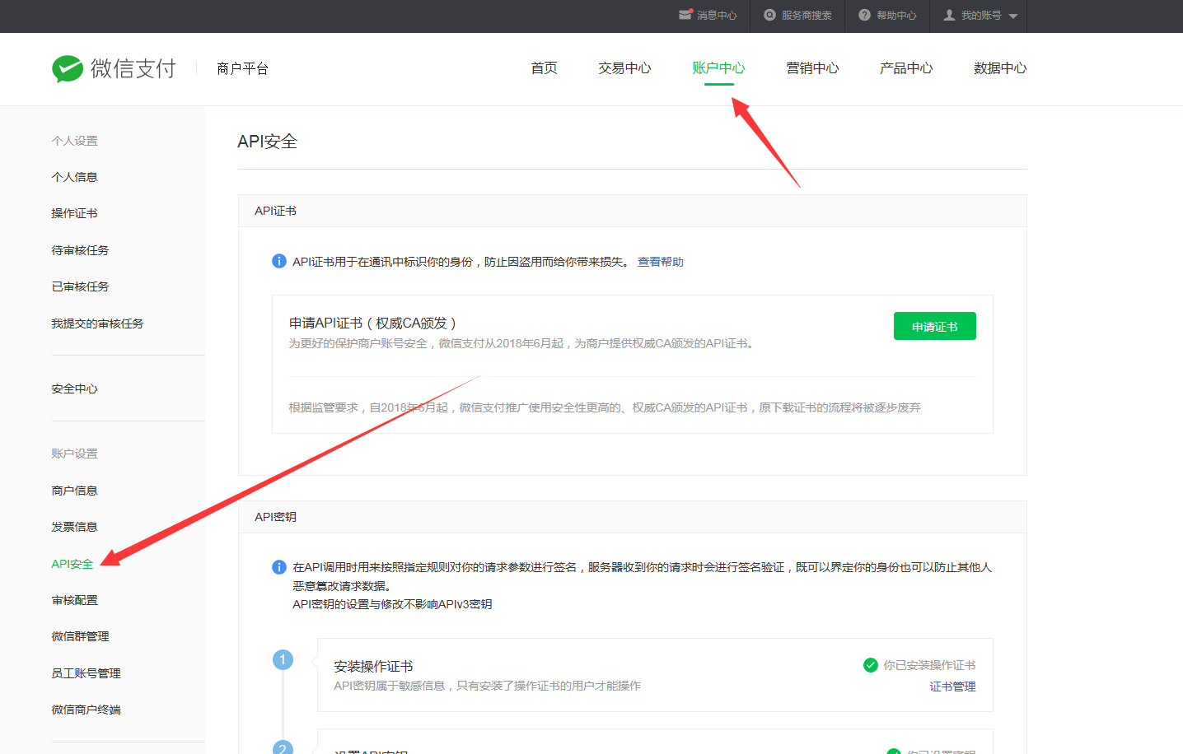The width and height of the screenshot is (1183, 754).
Task: Click the 服务商搜索 text link
Action: 807,16
